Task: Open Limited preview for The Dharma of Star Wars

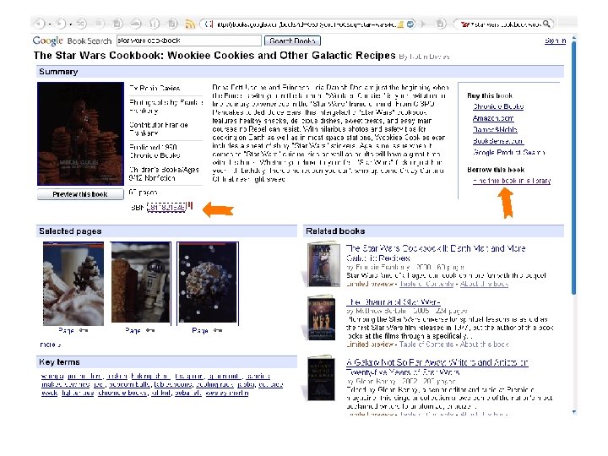Action: (x=370, y=345)
